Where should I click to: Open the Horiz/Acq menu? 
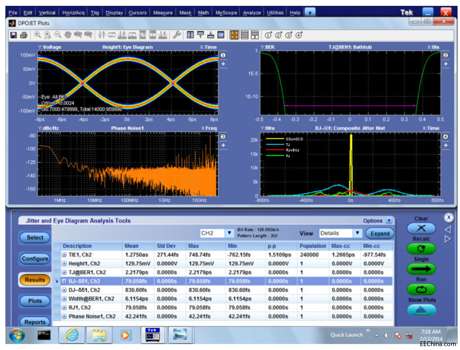73,13
